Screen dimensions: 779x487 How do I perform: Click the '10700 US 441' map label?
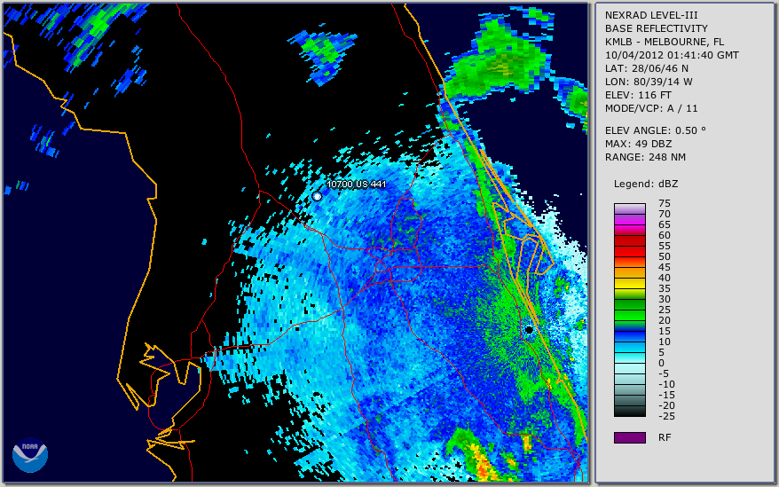[x=356, y=184]
